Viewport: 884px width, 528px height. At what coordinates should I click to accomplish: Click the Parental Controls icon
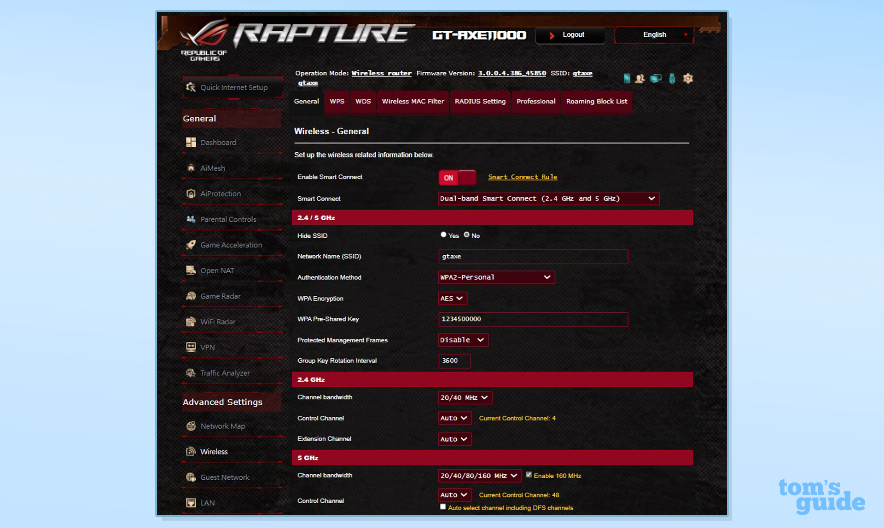(191, 219)
